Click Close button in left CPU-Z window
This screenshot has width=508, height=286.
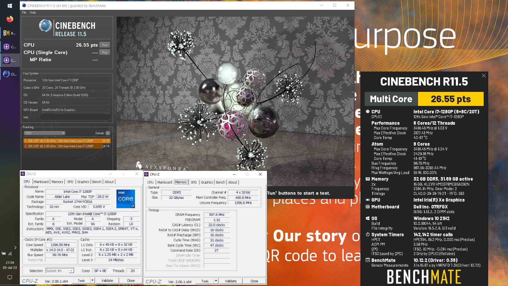click(x=131, y=280)
